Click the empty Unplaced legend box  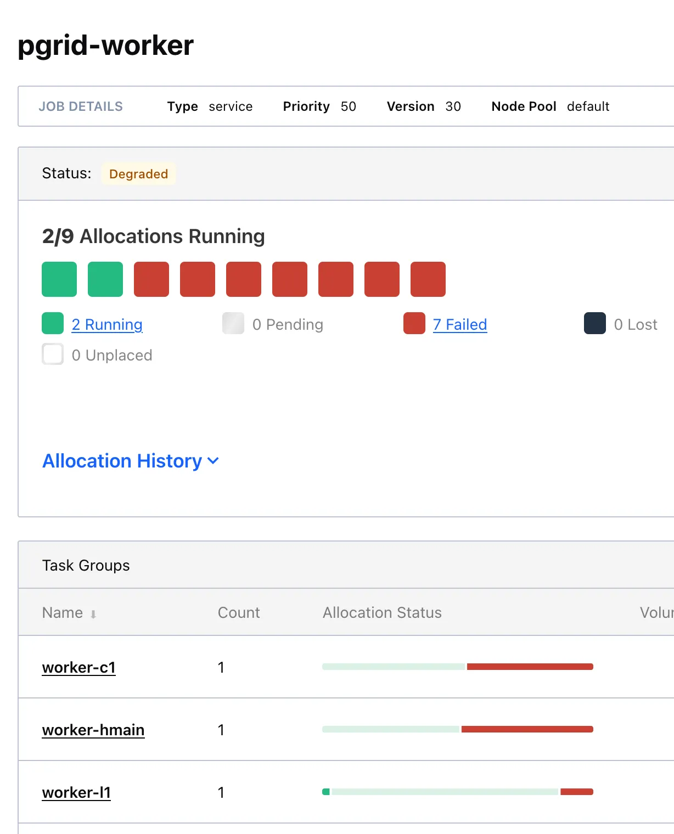(x=53, y=354)
